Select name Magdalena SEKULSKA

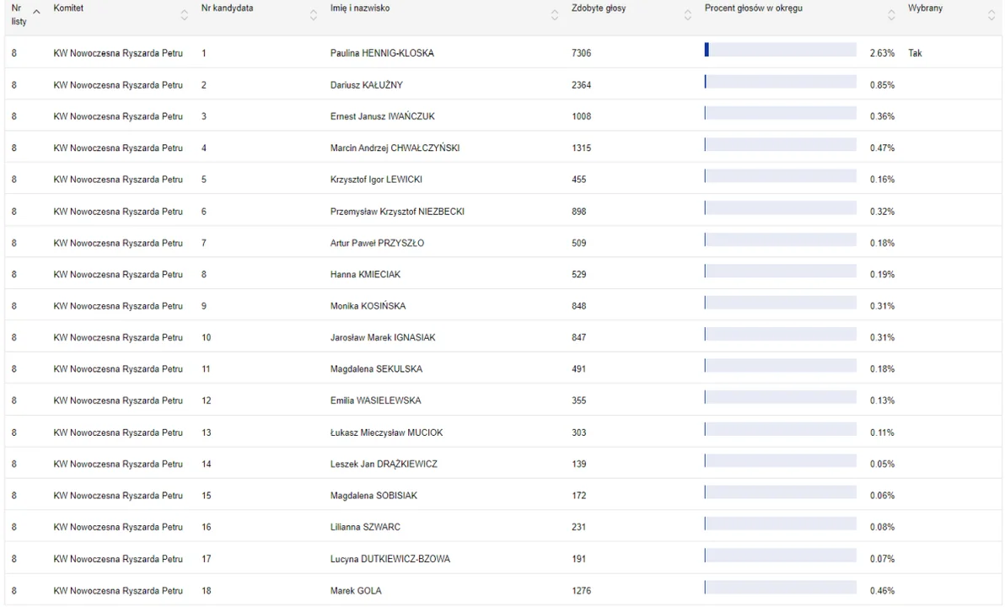pyautogui.click(x=376, y=368)
